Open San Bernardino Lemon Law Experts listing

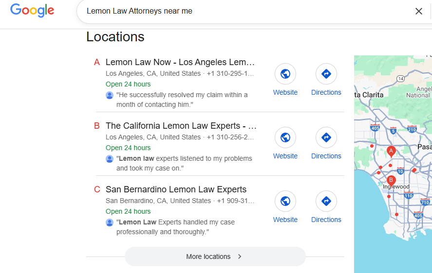tap(176, 189)
